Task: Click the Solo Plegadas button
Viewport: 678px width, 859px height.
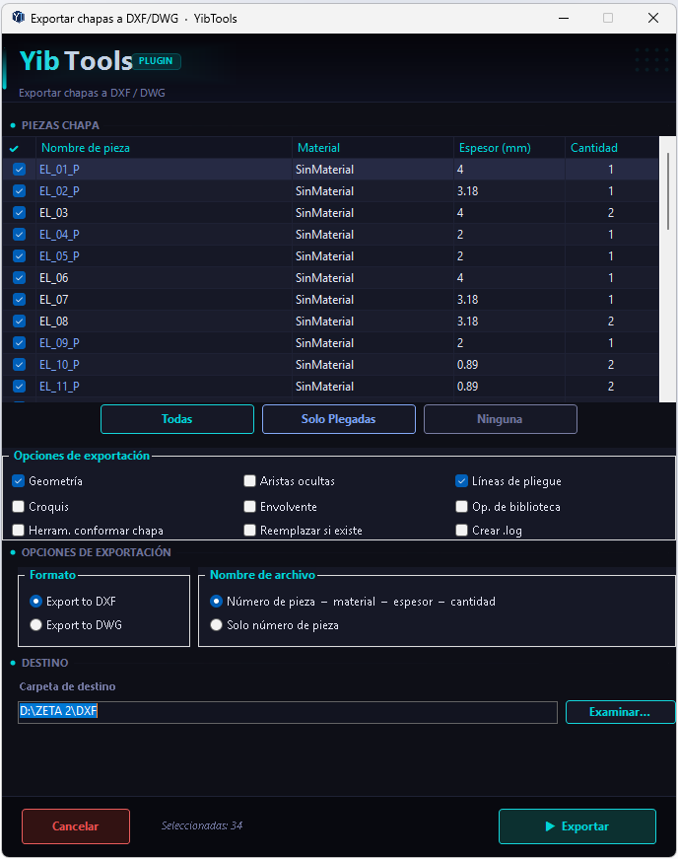Action: coord(339,419)
